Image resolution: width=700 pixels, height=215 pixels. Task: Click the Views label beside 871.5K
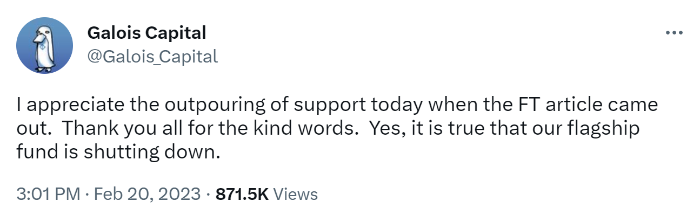(296, 194)
